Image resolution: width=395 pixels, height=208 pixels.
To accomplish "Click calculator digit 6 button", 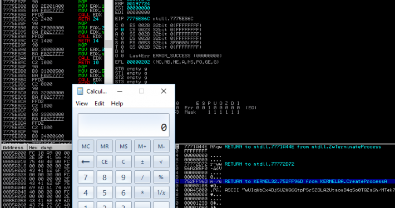I will (124, 192).
